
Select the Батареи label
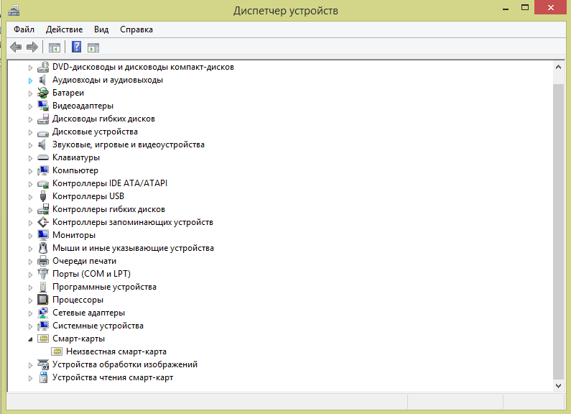pos(68,93)
